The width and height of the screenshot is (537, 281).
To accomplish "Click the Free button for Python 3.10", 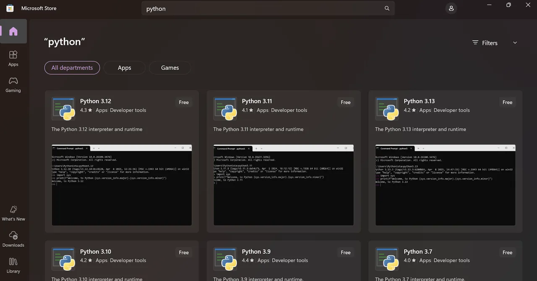I will 184,253.
